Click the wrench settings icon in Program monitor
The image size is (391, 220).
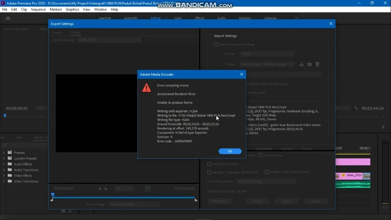tap(356, 108)
